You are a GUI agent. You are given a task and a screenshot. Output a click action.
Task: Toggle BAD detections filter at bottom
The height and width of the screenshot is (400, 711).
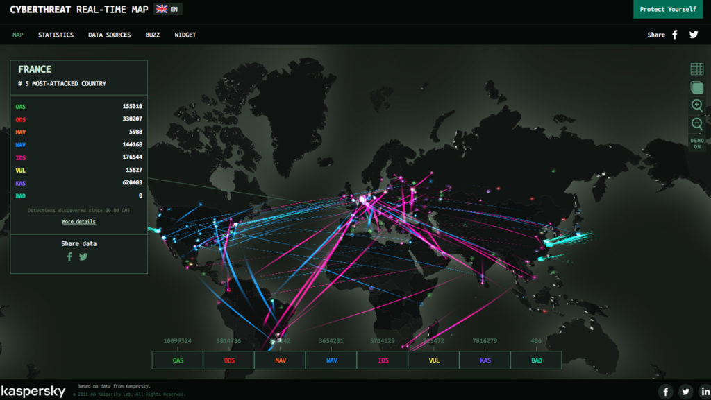537,360
